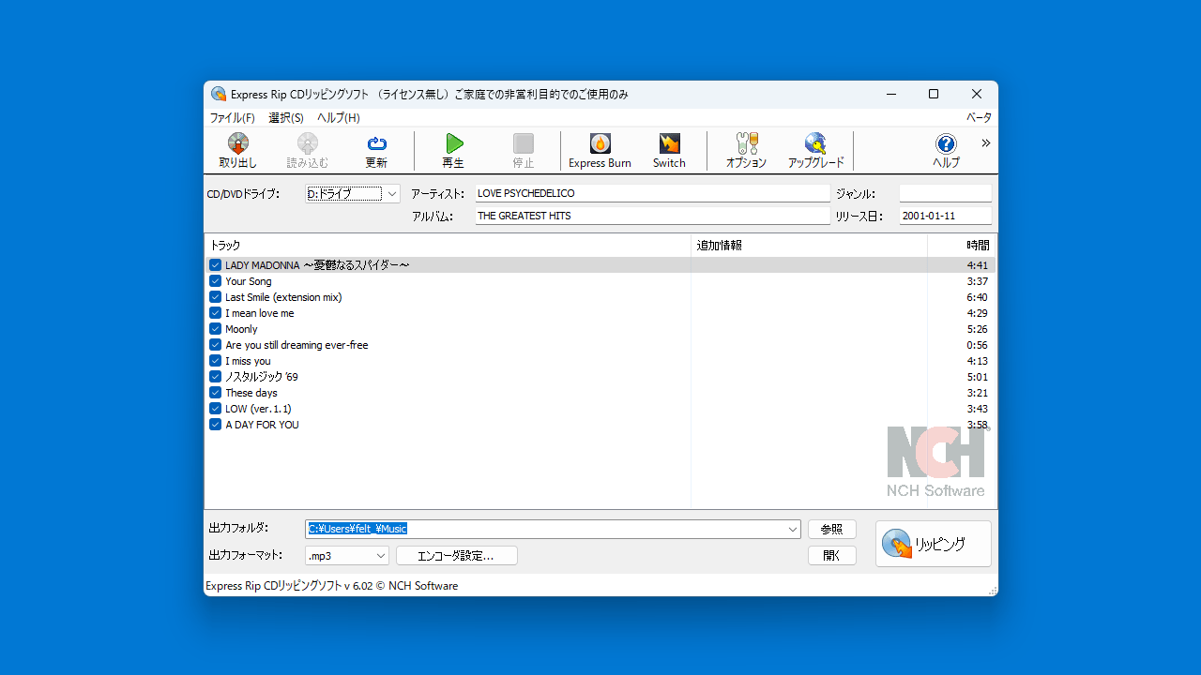Uncheck A DAY FOR YOU checkbox
This screenshot has height=675, width=1201.
click(x=215, y=425)
